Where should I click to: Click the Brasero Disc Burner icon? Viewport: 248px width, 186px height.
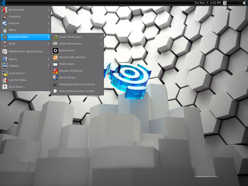coord(55,57)
